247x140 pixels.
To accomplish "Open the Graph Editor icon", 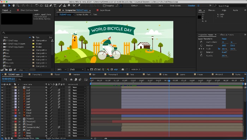I will (x=86, y=80).
